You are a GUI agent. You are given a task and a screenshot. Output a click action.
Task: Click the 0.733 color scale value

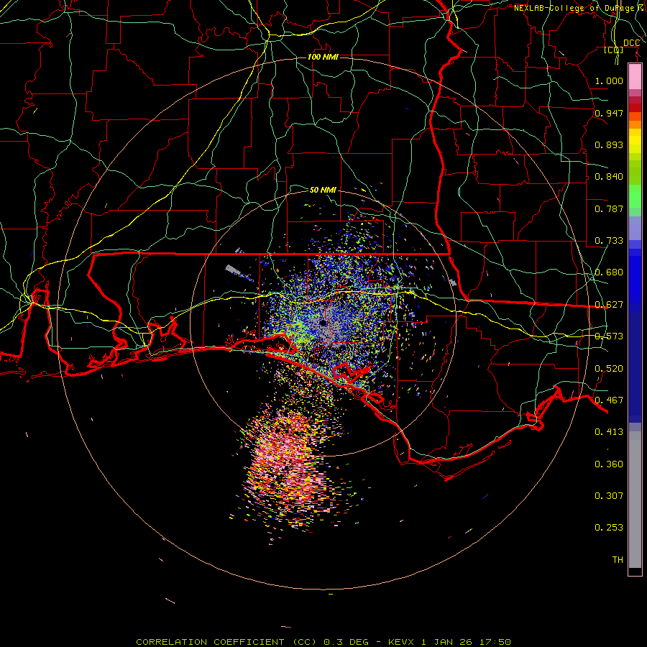(609, 241)
